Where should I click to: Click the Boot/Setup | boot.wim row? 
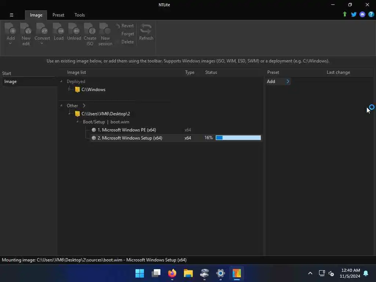click(106, 122)
